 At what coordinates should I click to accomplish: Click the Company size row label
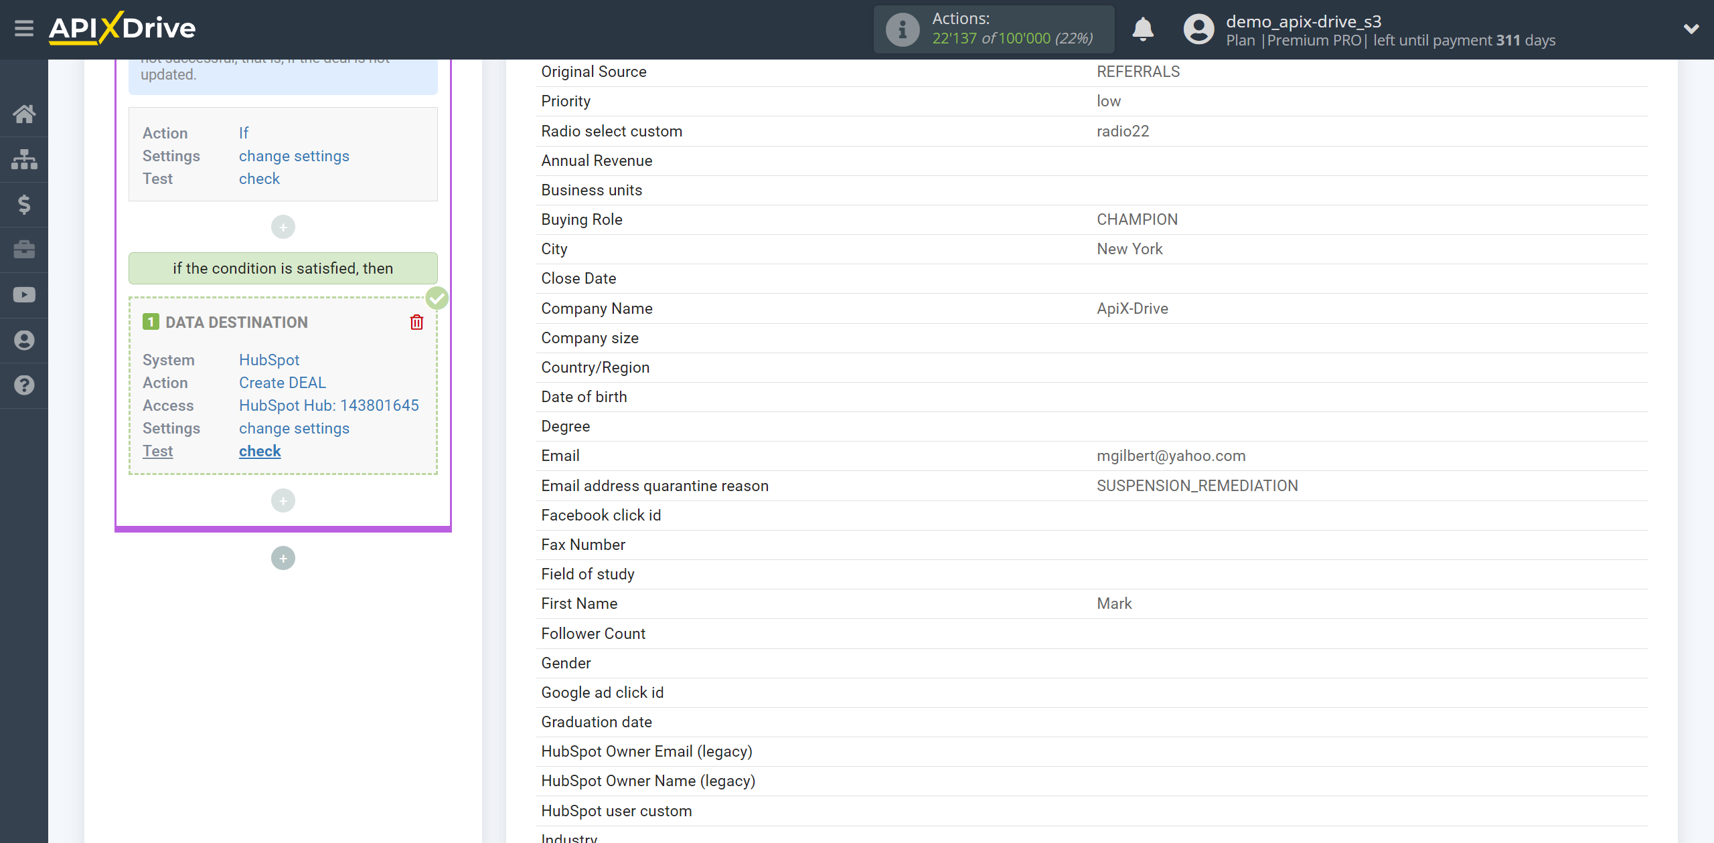[x=590, y=338]
